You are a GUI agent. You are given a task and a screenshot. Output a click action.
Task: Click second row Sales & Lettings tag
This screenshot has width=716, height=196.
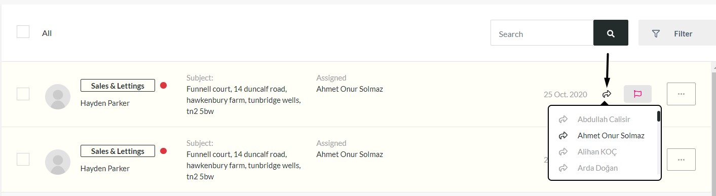(x=118, y=151)
